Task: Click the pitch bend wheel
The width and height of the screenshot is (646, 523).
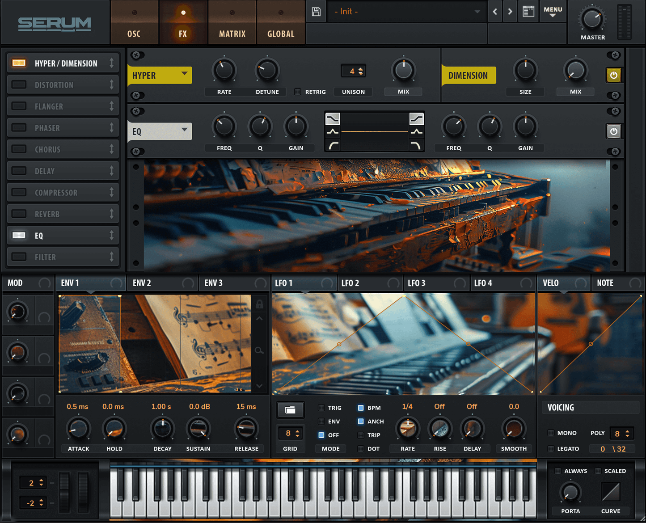Action: 65,492
